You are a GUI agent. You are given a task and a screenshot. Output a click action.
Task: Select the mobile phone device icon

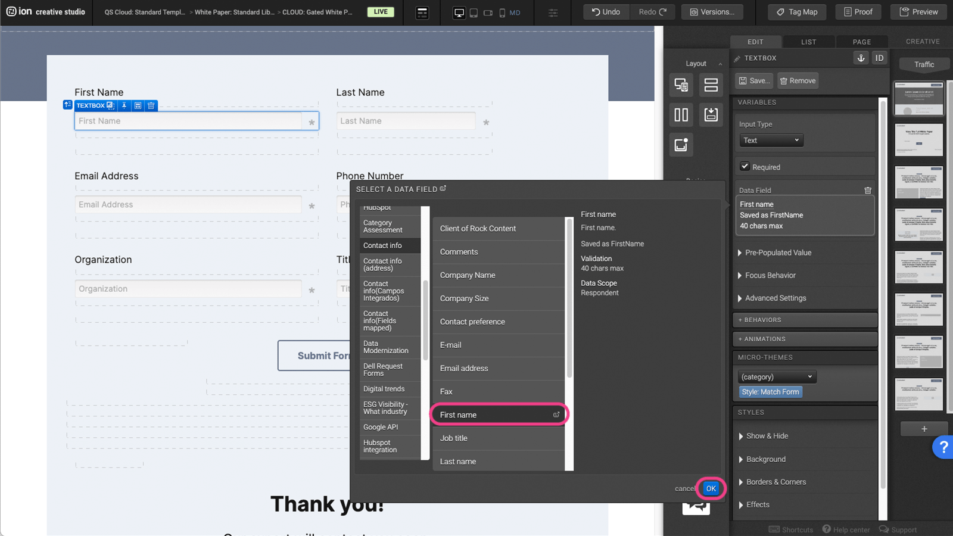[502, 13]
